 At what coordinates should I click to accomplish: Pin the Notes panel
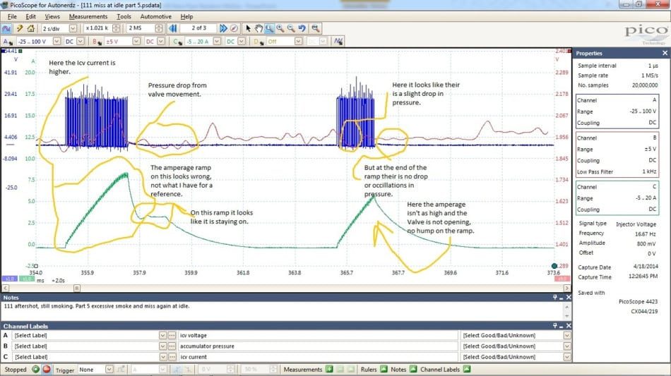coord(555,298)
